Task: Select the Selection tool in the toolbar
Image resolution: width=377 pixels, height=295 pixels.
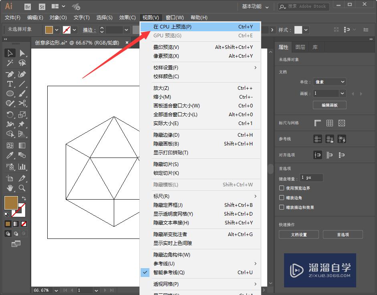Action: click(10, 53)
